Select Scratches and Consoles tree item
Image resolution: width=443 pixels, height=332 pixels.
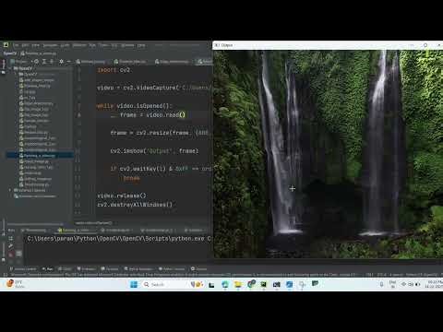(35, 196)
